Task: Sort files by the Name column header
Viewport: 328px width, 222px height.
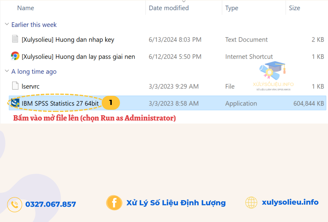Action: click(26, 8)
